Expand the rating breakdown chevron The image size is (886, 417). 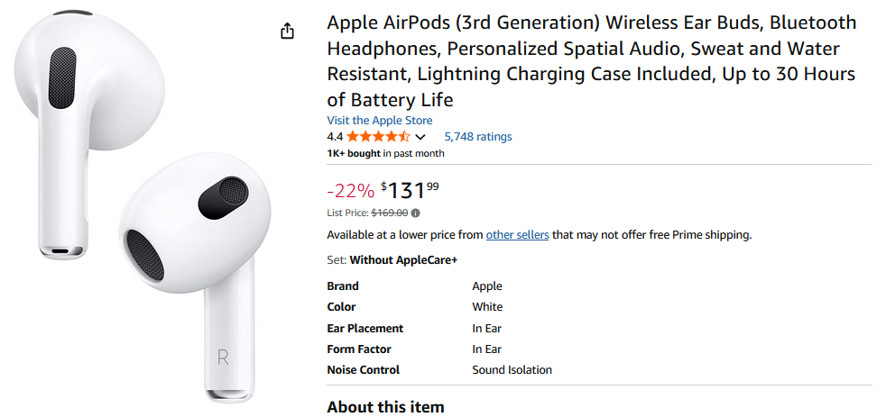(x=420, y=138)
